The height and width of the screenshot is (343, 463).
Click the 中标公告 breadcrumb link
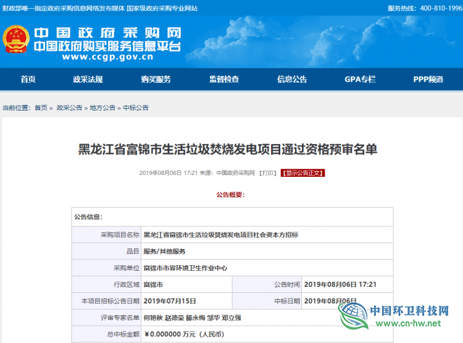pos(136,108)
